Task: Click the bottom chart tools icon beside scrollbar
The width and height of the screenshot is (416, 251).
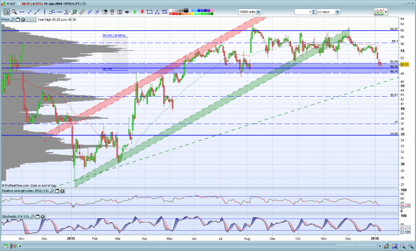Action: coord(386,246)
